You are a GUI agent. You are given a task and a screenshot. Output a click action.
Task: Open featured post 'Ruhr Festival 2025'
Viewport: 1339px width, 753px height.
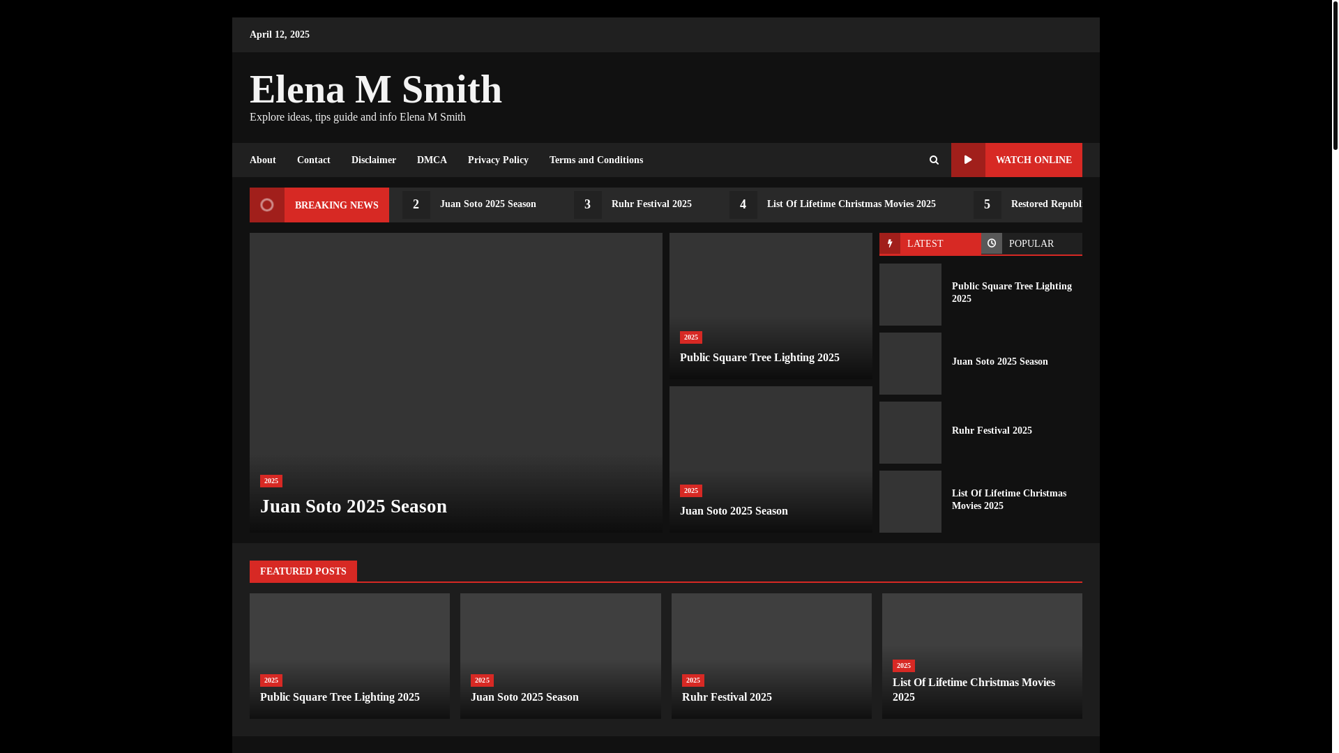(x=727, y=697)
